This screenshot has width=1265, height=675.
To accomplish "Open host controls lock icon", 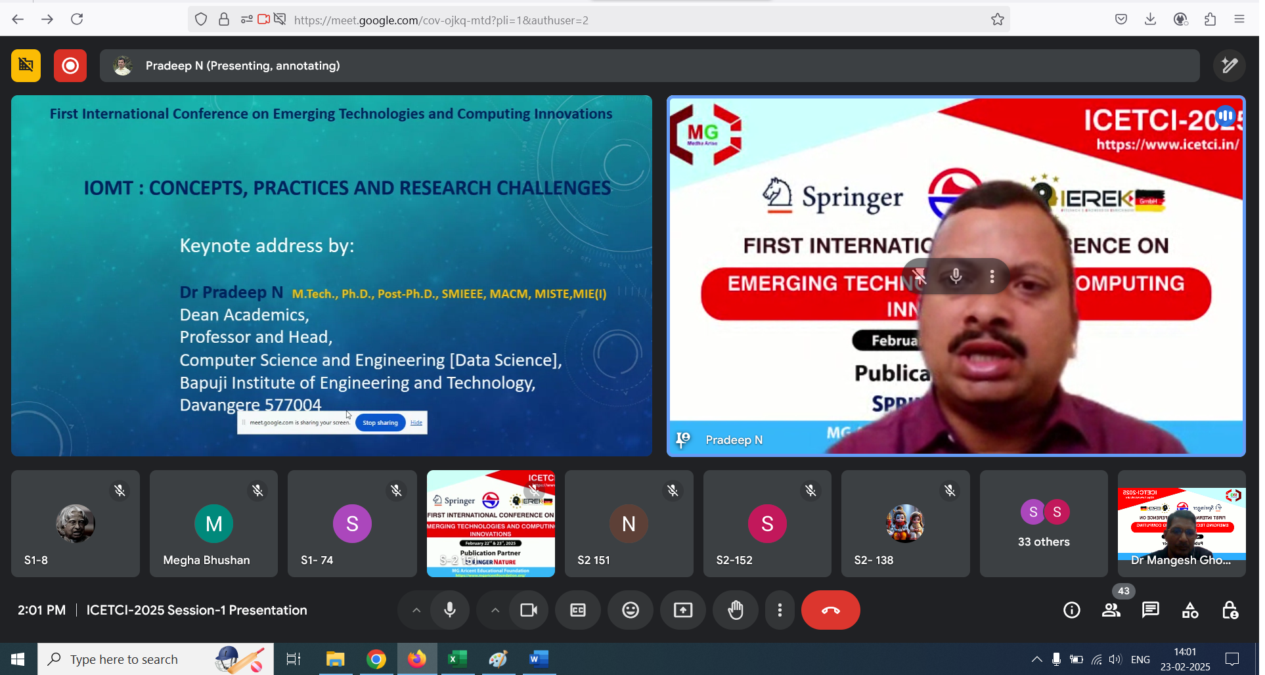I will click(1230, 611).
